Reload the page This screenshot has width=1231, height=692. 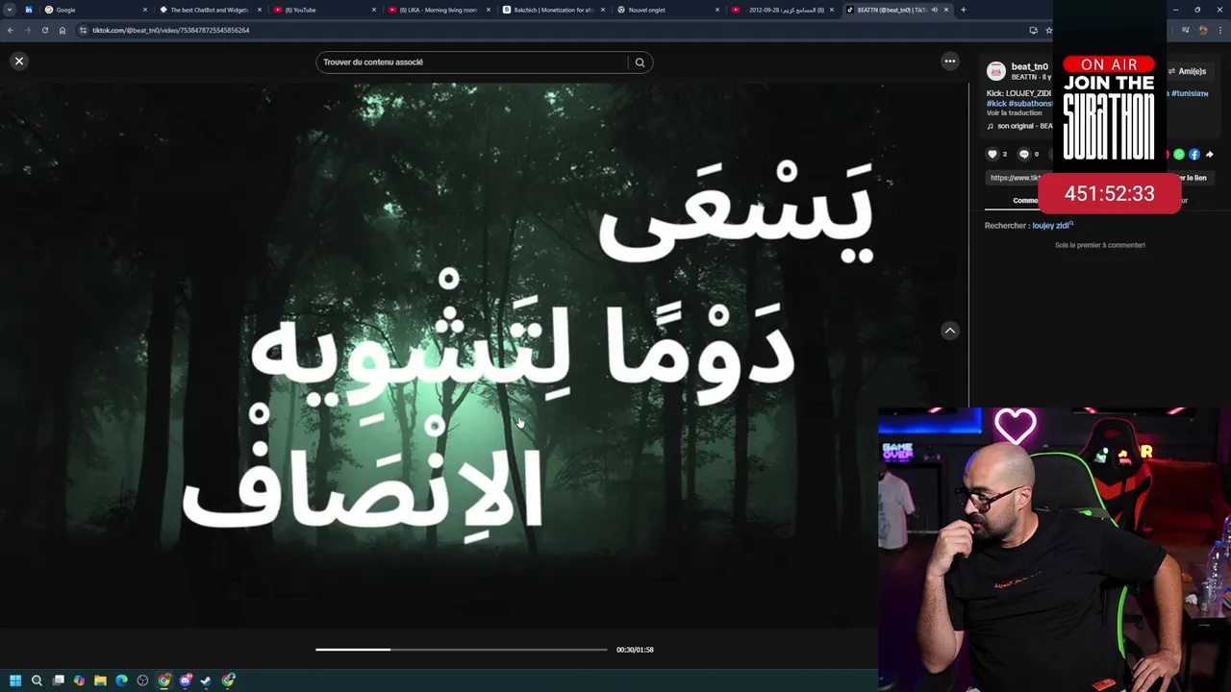44,30
